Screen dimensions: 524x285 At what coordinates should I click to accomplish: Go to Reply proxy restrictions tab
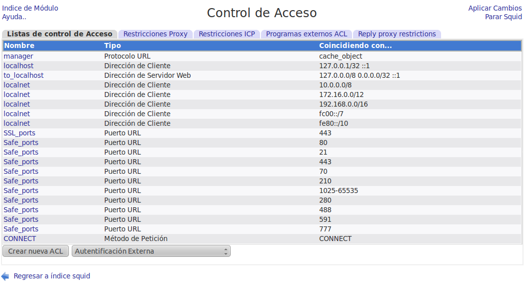coord(397,34)
